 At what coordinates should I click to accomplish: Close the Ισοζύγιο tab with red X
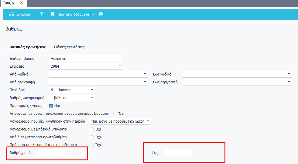pos(22,2)
